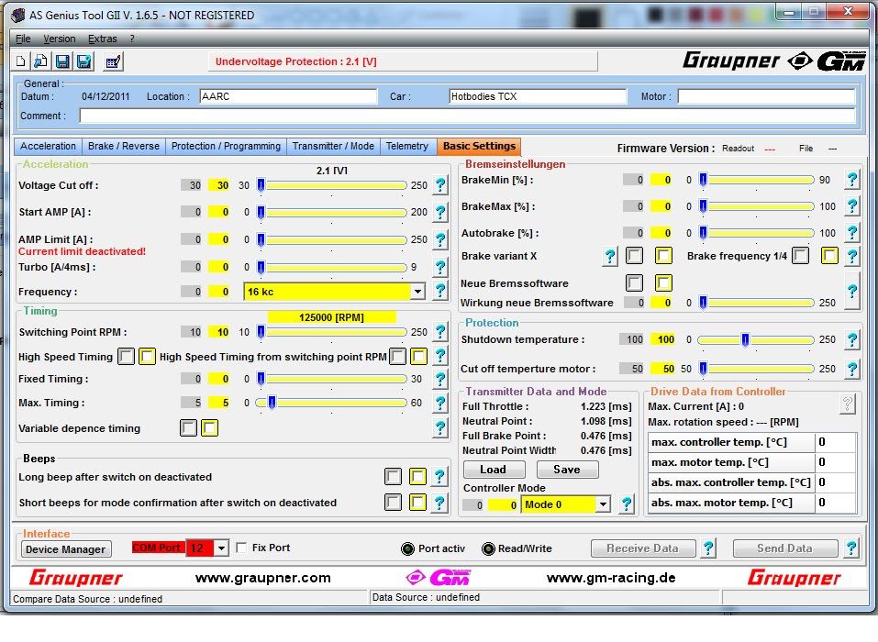
Task: Open help for Voltage Cut off
Action: pos(440,184)
